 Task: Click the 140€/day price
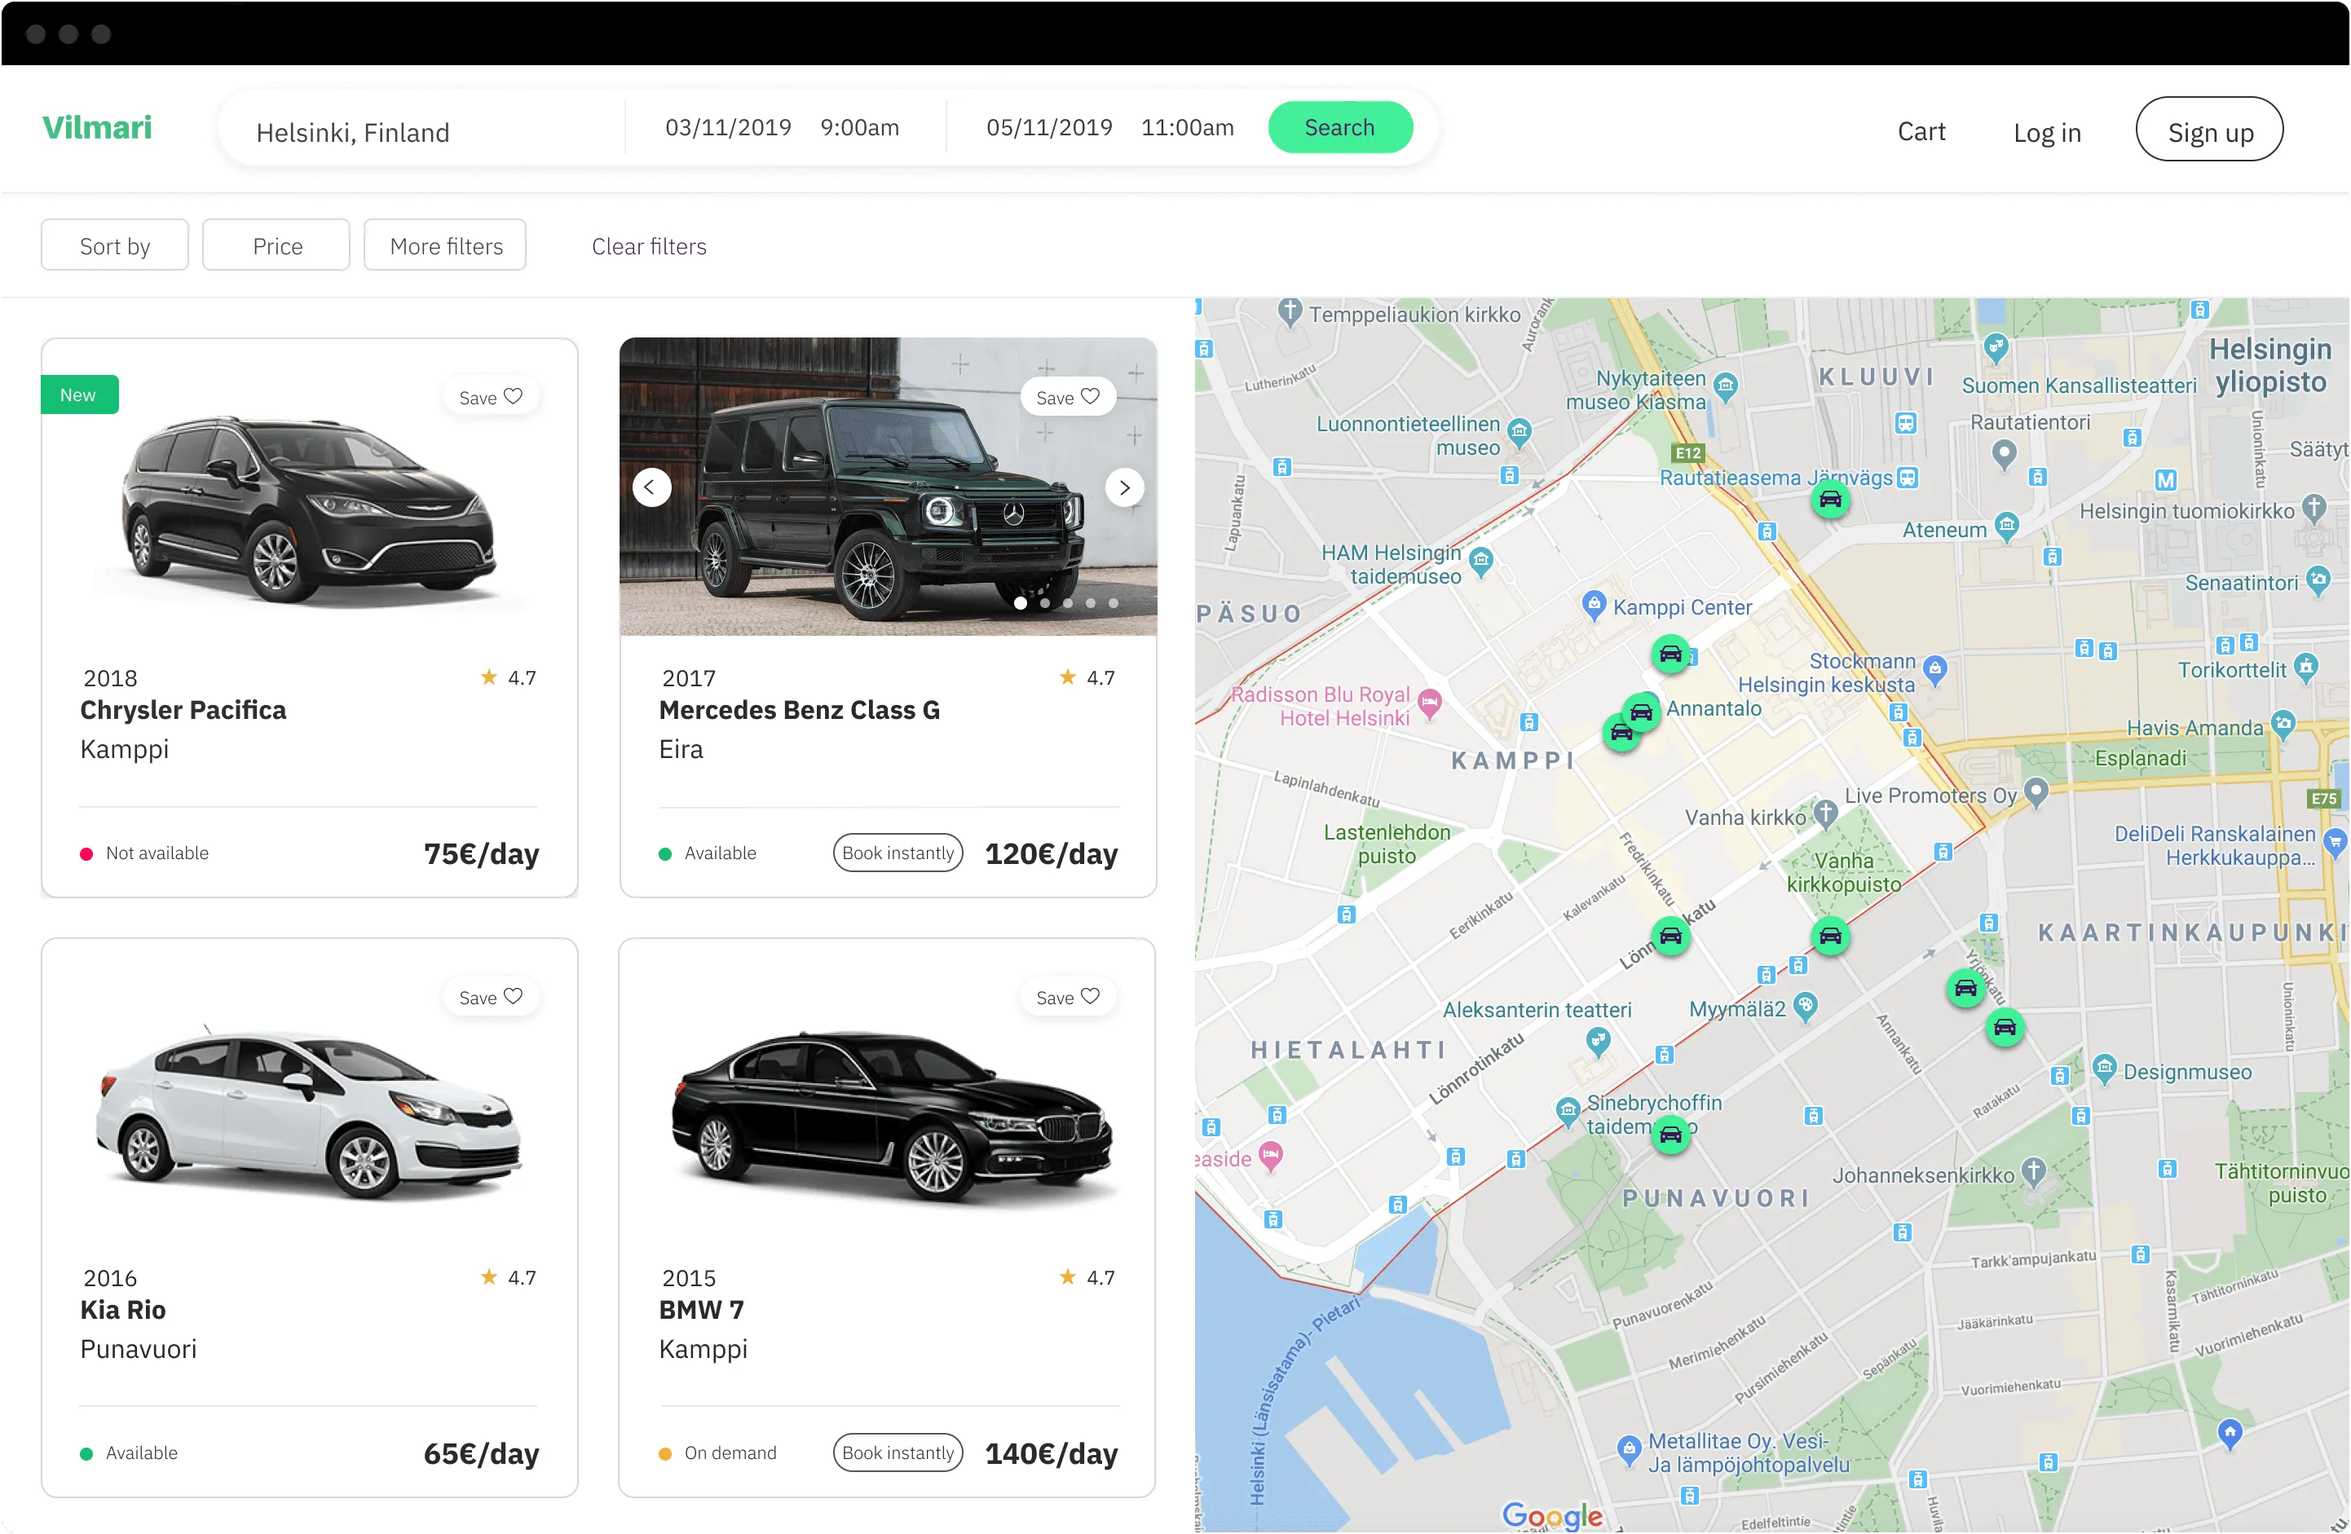click(1051, 1453)
